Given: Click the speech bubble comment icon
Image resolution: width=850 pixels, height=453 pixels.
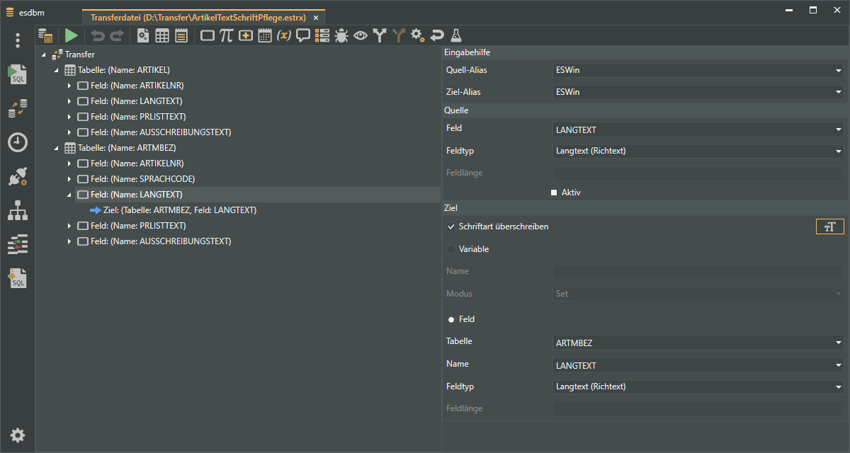Looking at the screenshot, I should [x=303, y=35].
